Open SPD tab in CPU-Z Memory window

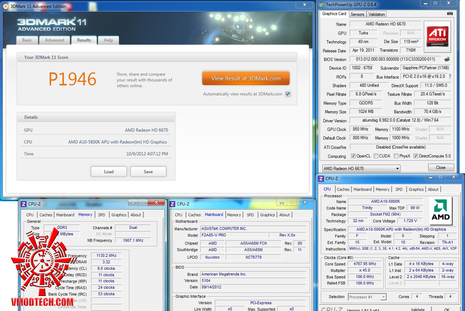pyautogui.click(x=102, y=215)
